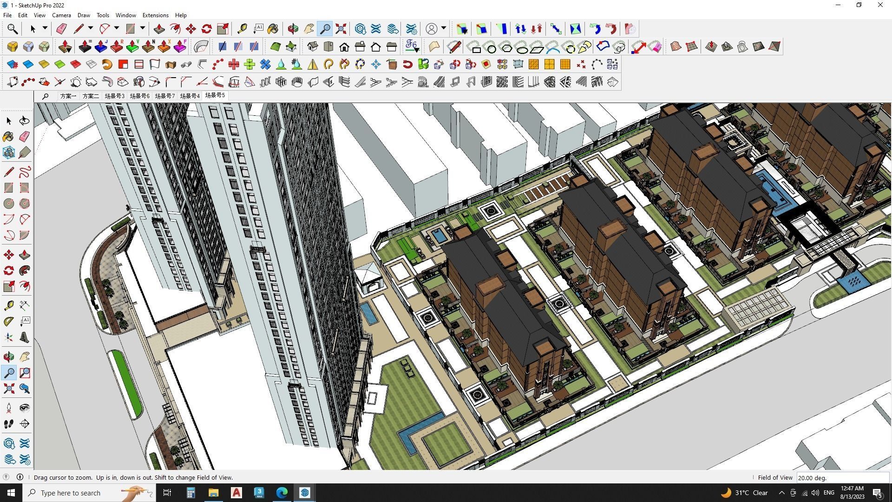Switch to scene tab 方案一
Image resolution: width=892 pixels, height=502 pixels.
pos(68,96)
